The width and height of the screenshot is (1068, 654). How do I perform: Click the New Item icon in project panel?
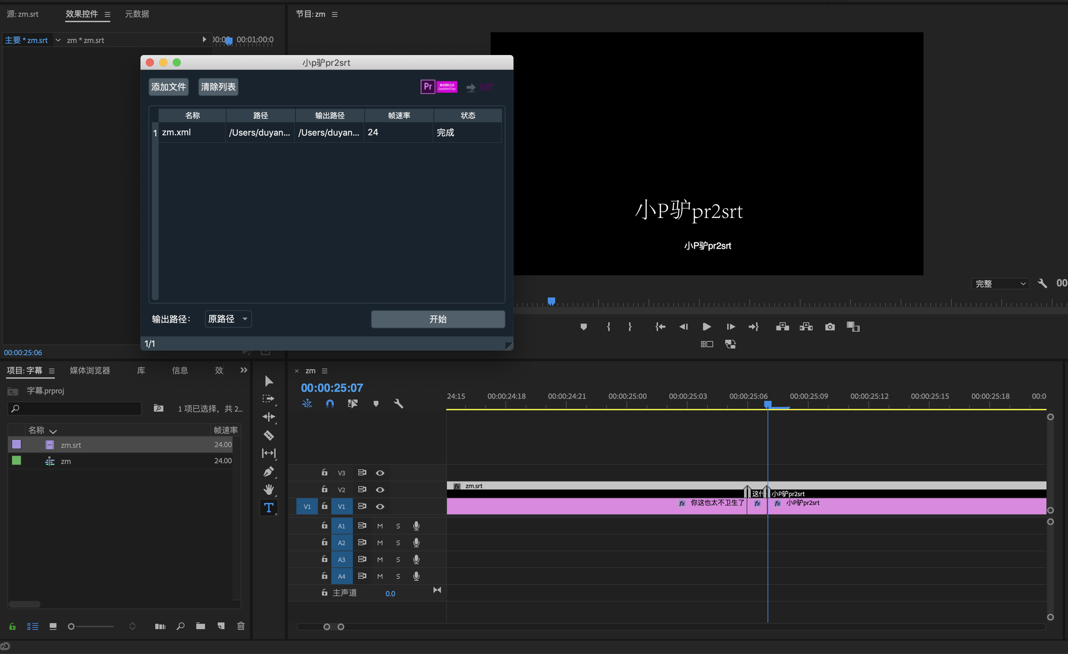[x=221, y=626]
